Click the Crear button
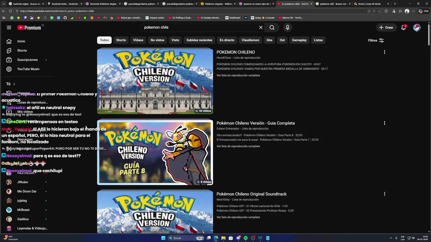This screenshot has width=431, height=242. pos(386,28)
